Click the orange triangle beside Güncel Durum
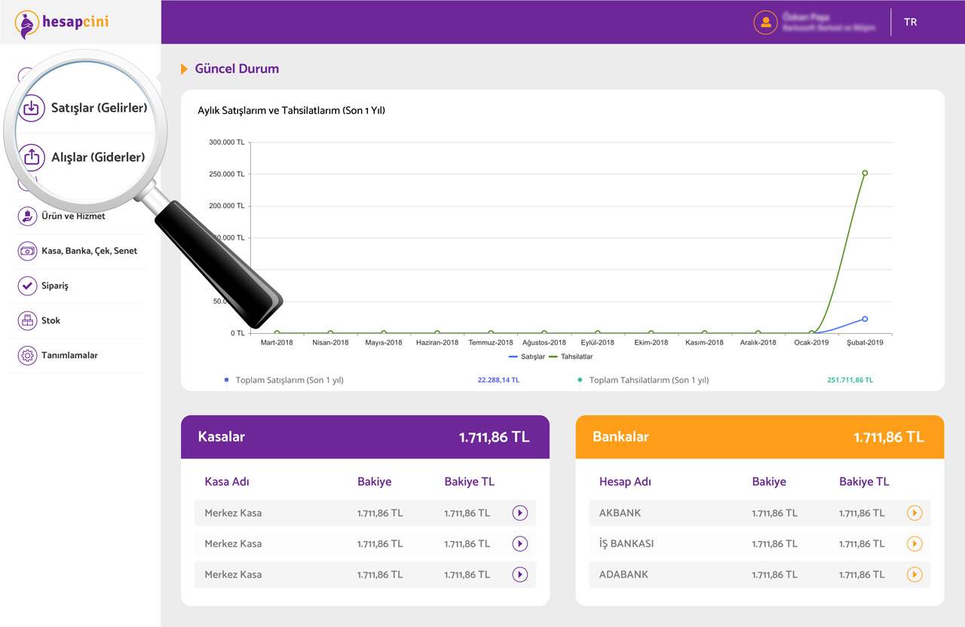Viewport: 965px width, 627px height. (x=184, y=69)
